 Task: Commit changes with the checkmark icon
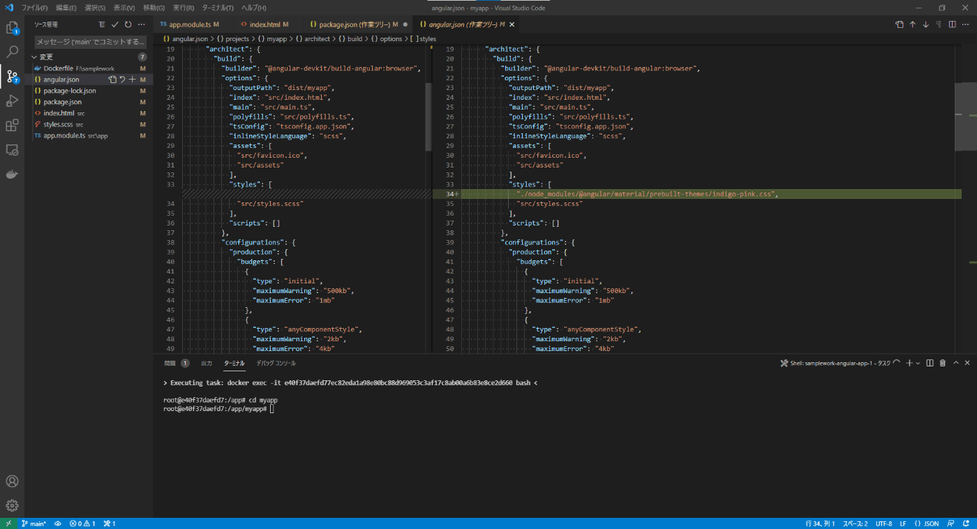(x=115, y=24)
